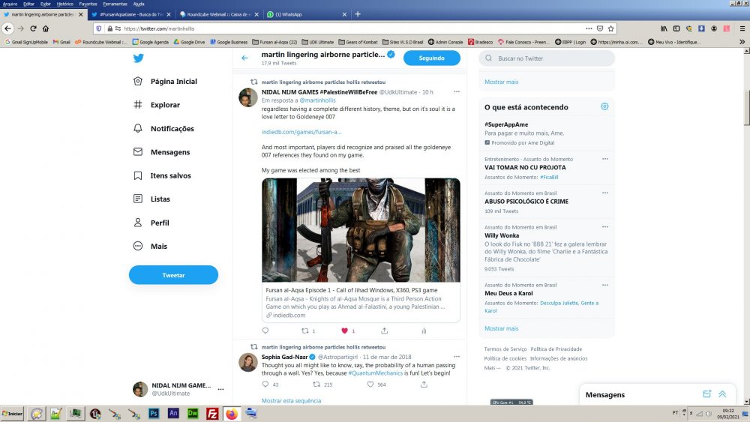Click the Twitter bird logo
The image size is (750, 422).
pyautogui.click(x=138, y=58)
